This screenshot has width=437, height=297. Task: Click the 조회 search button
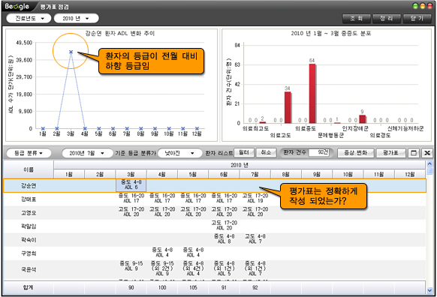pos(357,19)
